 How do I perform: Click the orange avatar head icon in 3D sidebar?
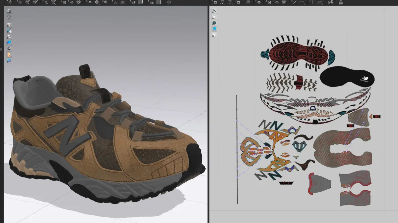(x=9, y=55)
